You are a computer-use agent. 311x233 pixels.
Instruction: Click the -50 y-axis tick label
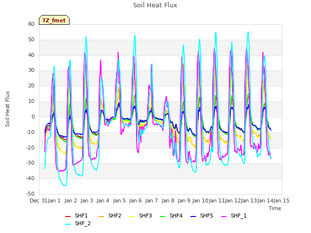(x=30, y=194)
